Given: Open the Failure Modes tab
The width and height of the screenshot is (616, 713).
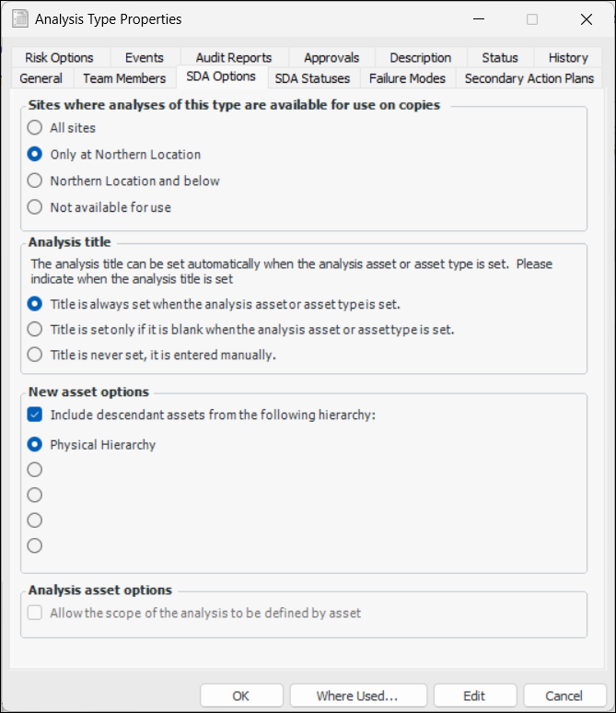Looking at the screenshot, I should pyautogui.click(x=407, y=78).
